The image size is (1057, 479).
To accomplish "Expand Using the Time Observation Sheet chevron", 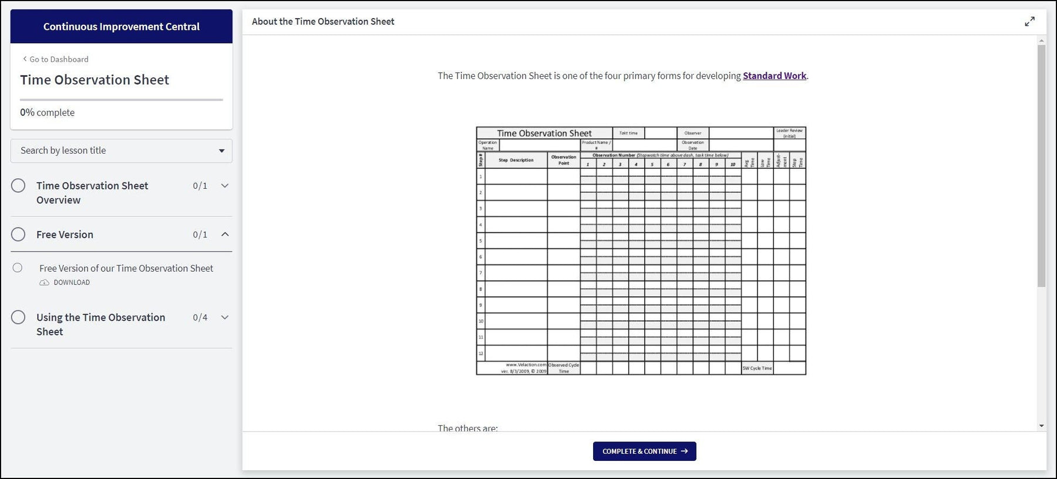I will click(224, 317).
